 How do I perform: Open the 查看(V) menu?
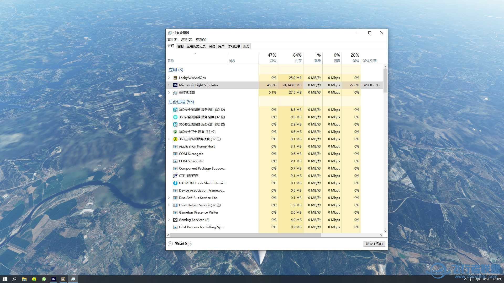click(201, 40)
